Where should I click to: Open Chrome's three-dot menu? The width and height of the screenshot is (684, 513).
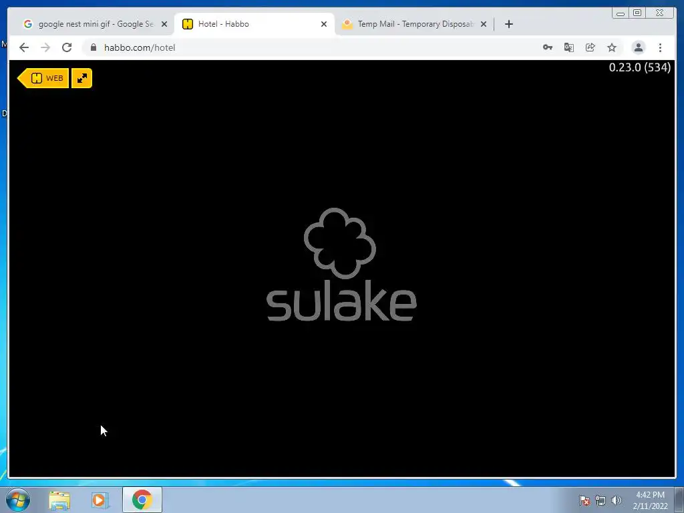pos(660,47)
